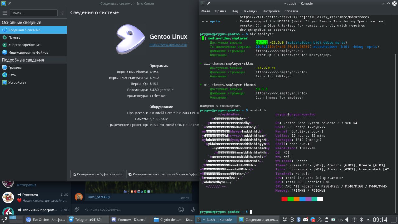The height and width of the screenshot is (224, 398).
Task: Open the KDE application launcher
Action: [x=4, y=219]
